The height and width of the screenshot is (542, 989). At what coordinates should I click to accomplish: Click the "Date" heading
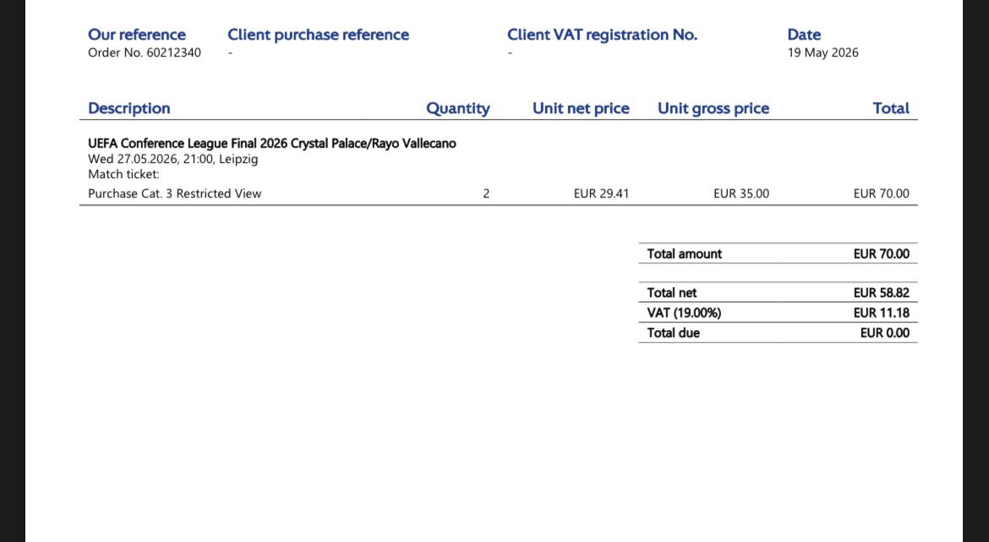804,35
